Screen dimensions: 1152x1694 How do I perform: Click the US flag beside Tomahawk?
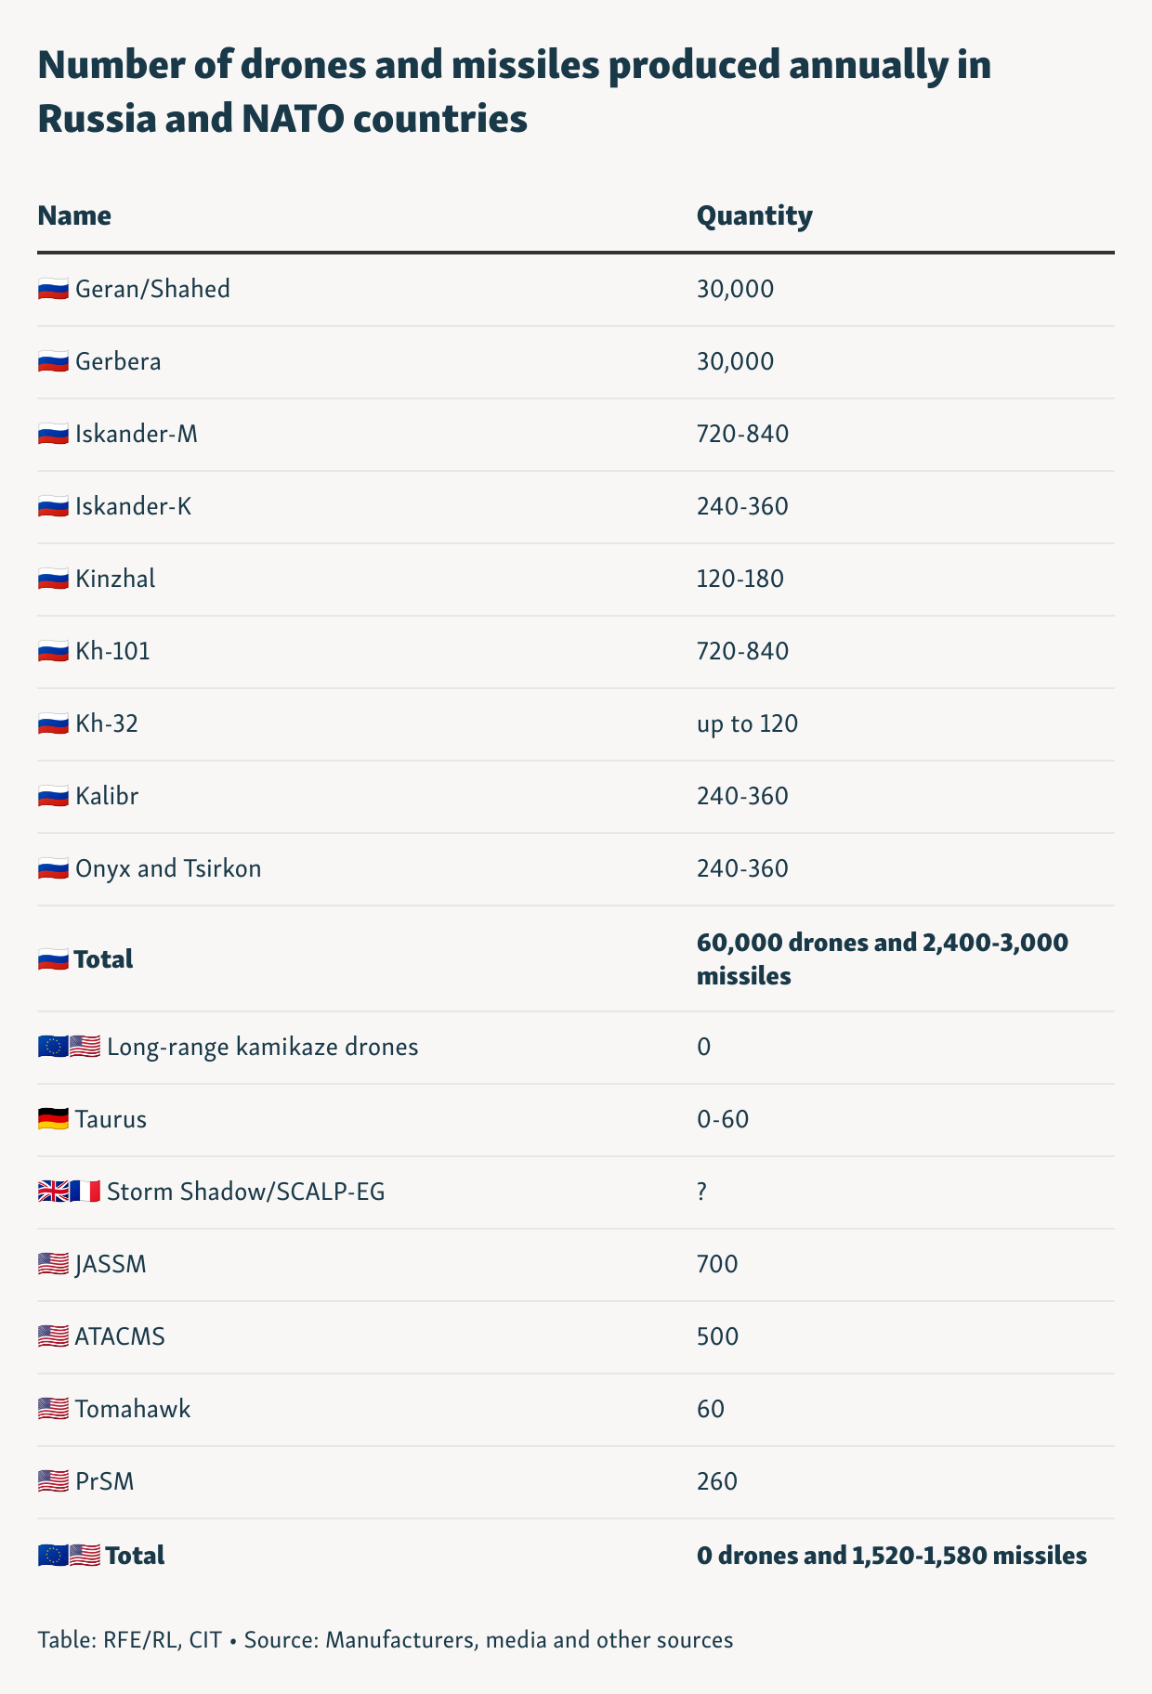[53, 1410]
